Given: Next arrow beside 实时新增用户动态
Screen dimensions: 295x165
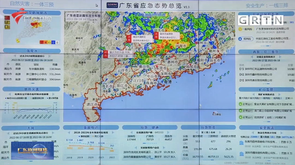Looking at the screenshot, I should click(x=164, y=148).
